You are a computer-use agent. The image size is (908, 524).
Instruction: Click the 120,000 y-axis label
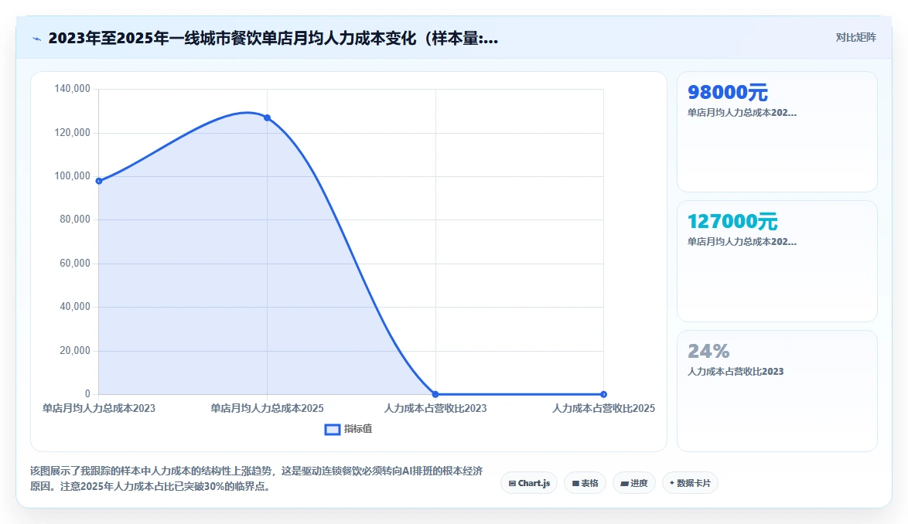[73, 132]
